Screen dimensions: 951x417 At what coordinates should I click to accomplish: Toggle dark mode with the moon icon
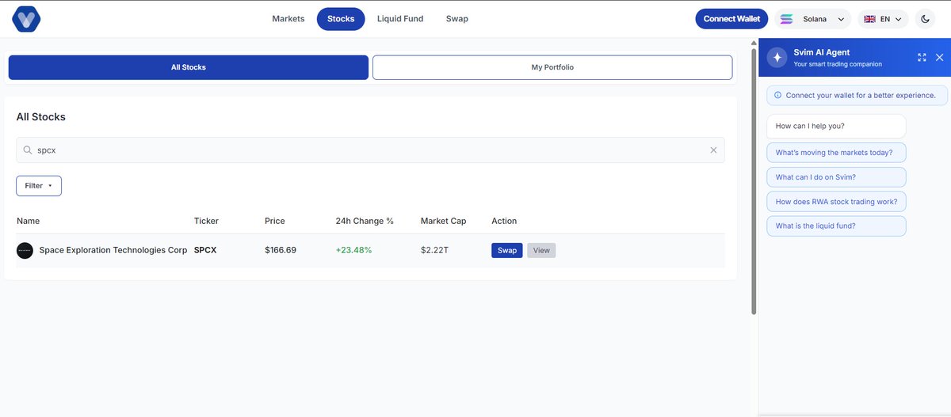pyautogui.click(x=925, y=19)
